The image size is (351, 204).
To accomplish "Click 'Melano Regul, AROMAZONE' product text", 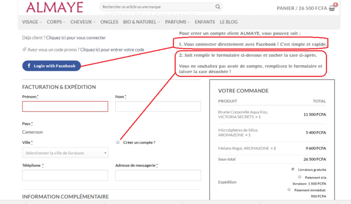I will pyautogui.click(x=243, y=148).
